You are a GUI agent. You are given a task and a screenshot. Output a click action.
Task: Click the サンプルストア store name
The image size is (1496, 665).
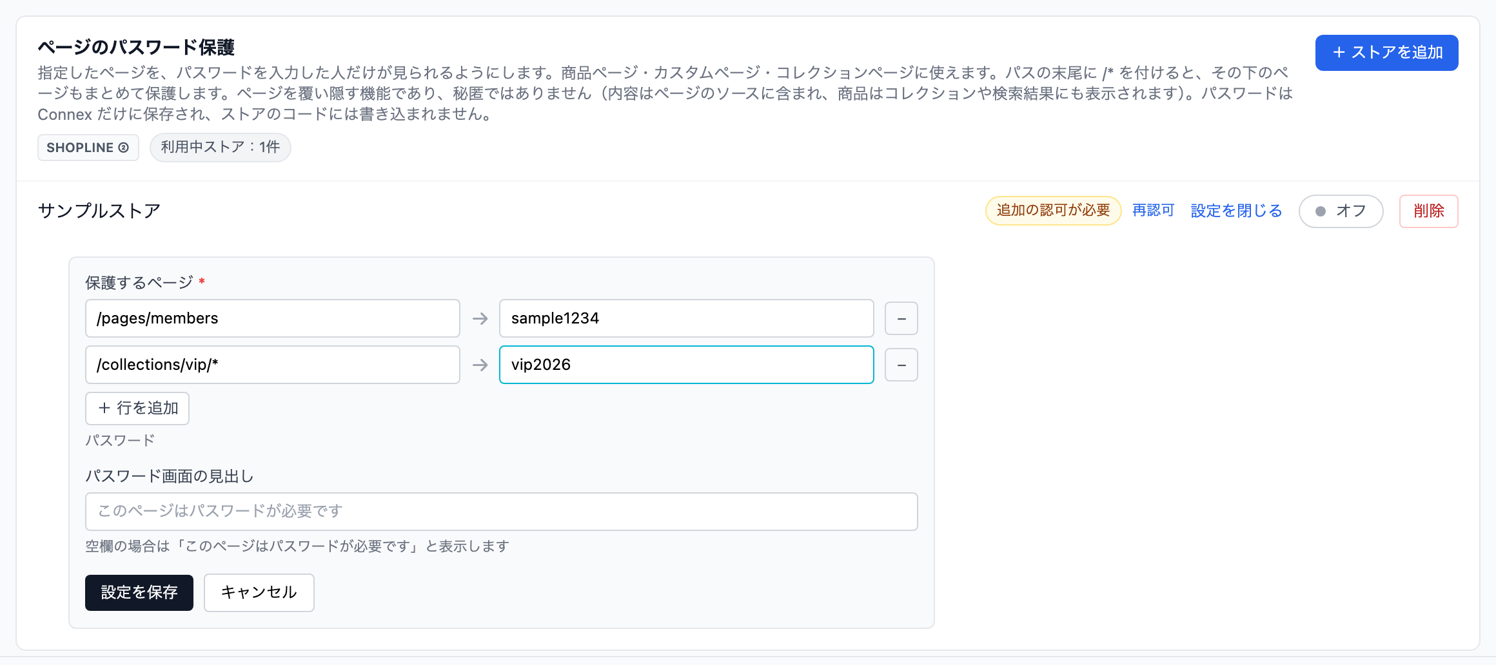99,211
